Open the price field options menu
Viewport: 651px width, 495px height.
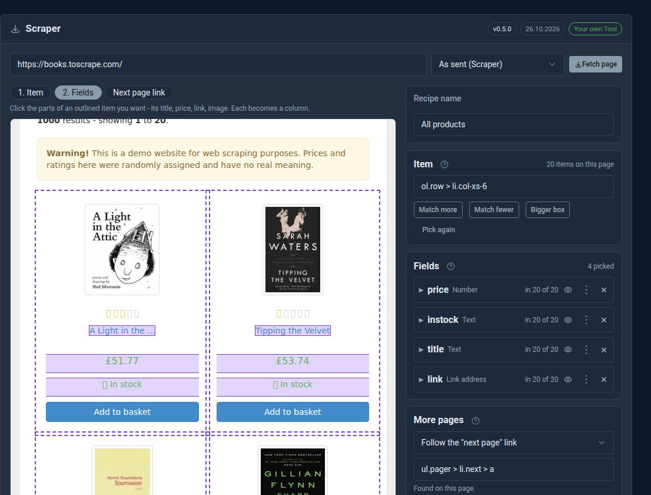(586, 290)
